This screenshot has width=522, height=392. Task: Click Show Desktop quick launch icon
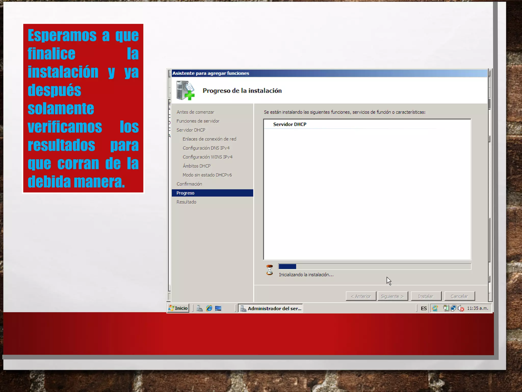pyautogui.click(x=218, y=308)
